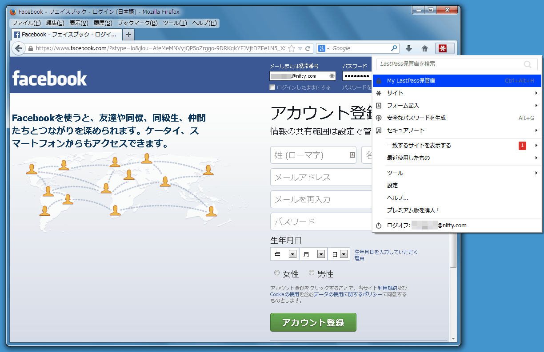544x352 pixels.
Task: Click the メールを再入力 input field
Action: [x=321, y=199]
